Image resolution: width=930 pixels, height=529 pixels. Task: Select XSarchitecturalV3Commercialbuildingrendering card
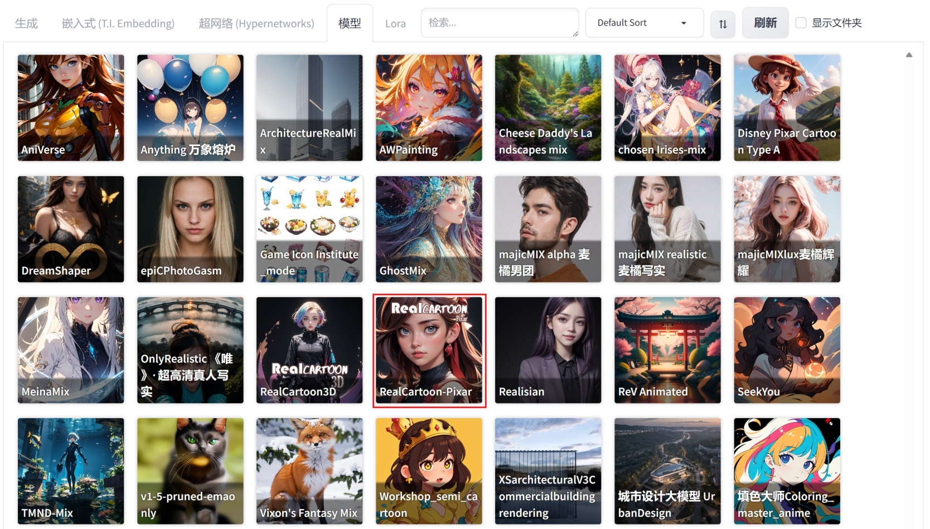[548, 471]
